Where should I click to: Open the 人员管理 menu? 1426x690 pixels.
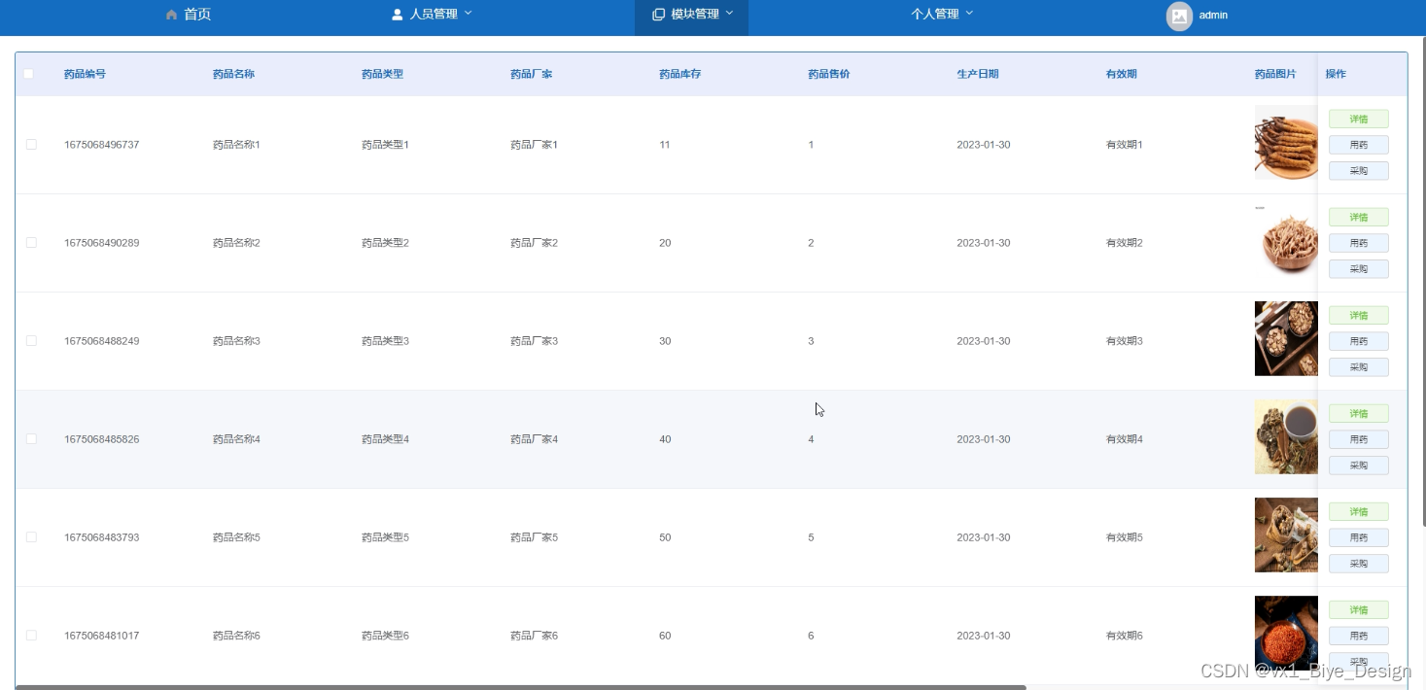[x=432, y=15]
